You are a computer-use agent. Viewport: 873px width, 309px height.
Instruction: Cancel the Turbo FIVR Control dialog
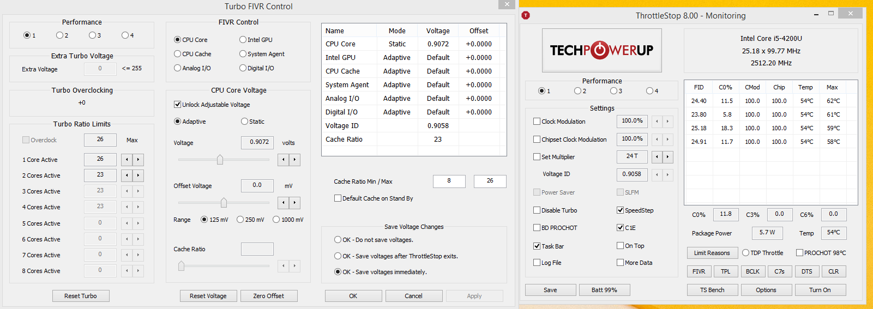[414, 296]
